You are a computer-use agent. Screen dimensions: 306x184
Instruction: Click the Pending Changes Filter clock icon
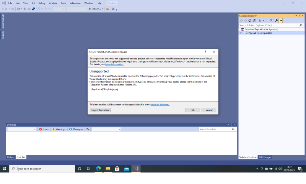pyautogui.click(x=260, y=21)
